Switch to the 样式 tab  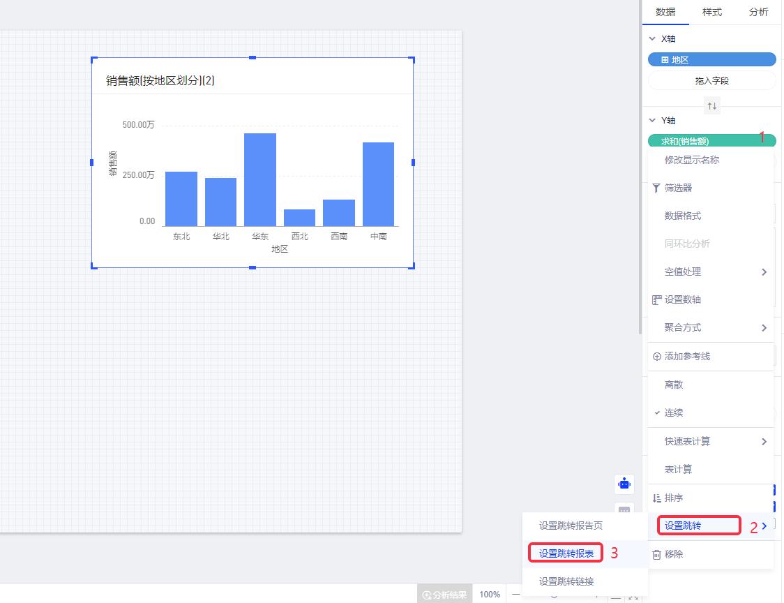711,12
